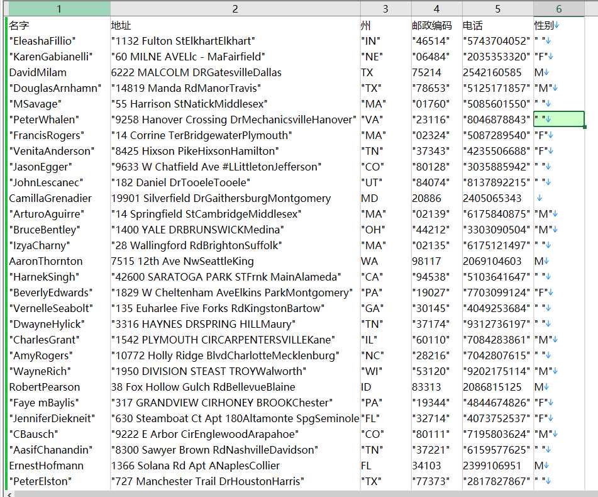Image resolution: width=598 pixels, height=497 pixels.
Task: Select the "HarnekSingh" cell
Action: (58, 277)
